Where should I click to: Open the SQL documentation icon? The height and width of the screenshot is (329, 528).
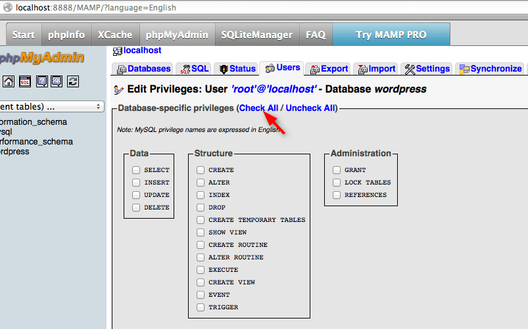click(x=57, y=81)
